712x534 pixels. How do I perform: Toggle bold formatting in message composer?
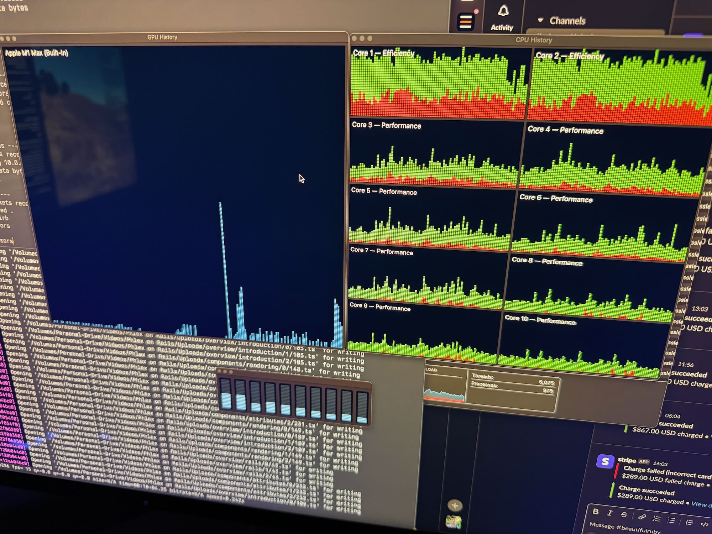pos(596,512)
